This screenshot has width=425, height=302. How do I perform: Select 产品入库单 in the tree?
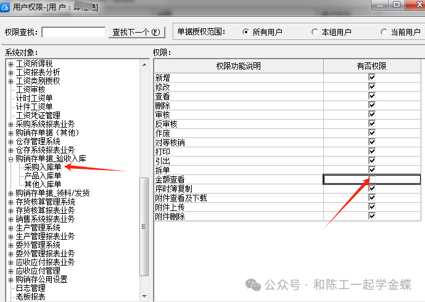tap(43, 176)
